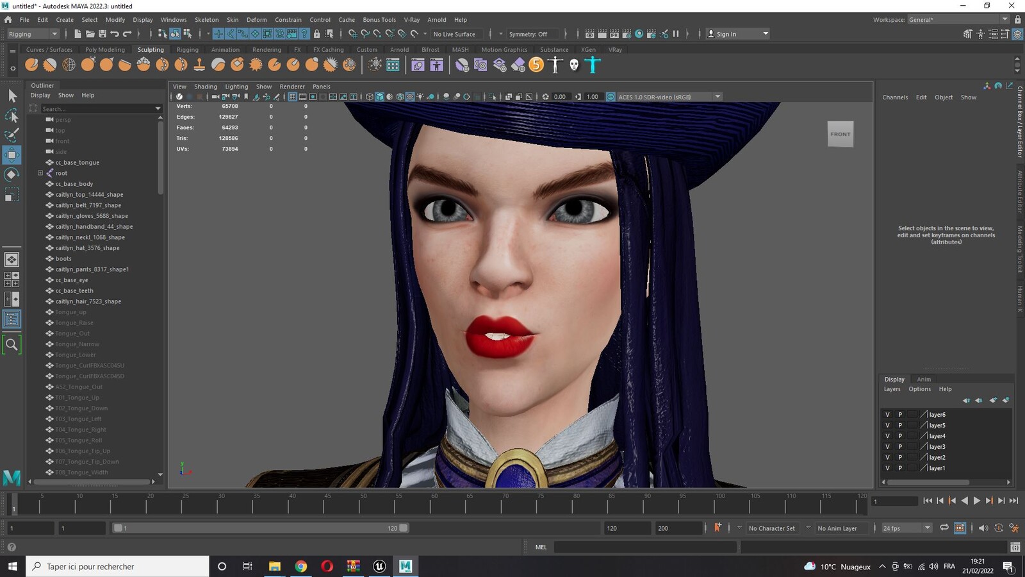This screenshot has width=1025, height=577.
Task: Start the IPR render icon
Action: (x=614, y=34)
